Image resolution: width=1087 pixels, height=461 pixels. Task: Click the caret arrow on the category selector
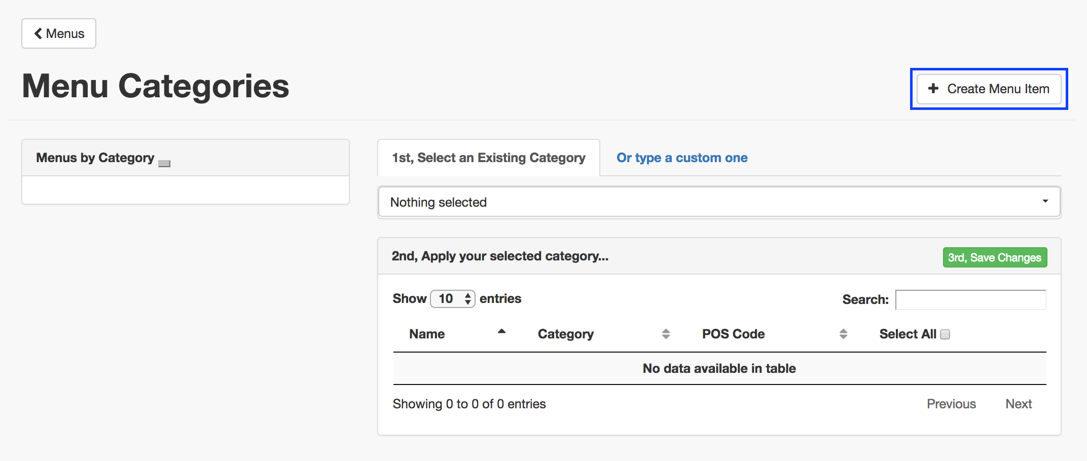[x=1045, y=202]
